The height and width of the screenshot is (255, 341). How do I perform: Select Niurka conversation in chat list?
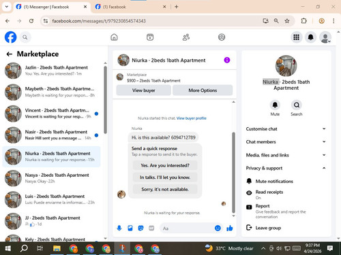click(51, 156)
